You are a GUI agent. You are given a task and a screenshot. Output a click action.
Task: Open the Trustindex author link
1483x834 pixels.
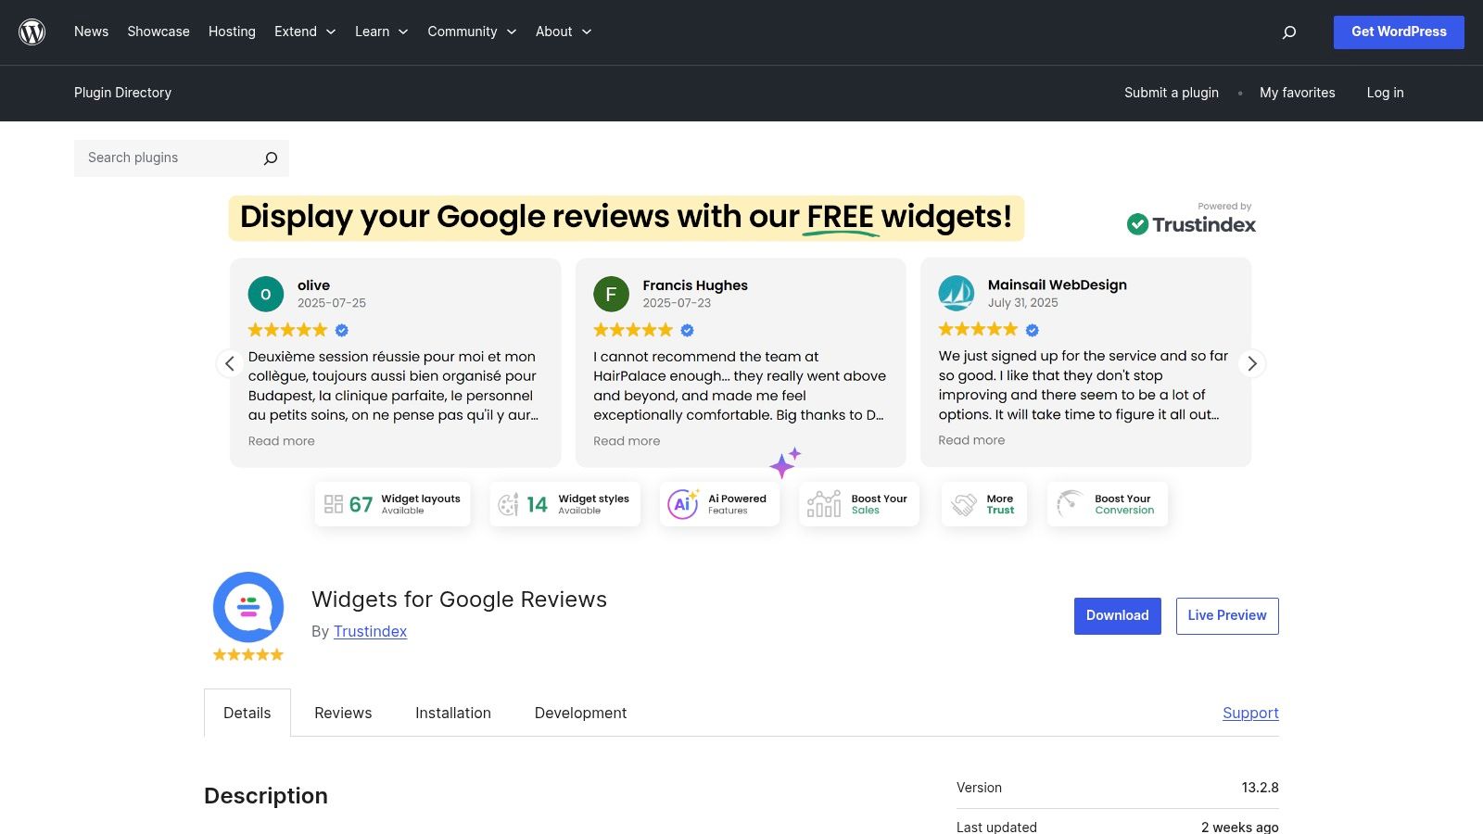pyautogui.click(x=370, y=631)
